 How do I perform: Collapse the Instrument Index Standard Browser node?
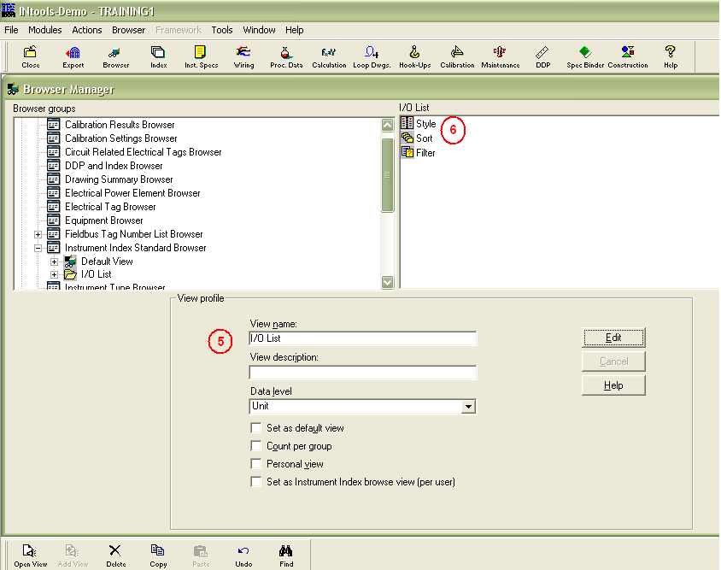[38, 247]
